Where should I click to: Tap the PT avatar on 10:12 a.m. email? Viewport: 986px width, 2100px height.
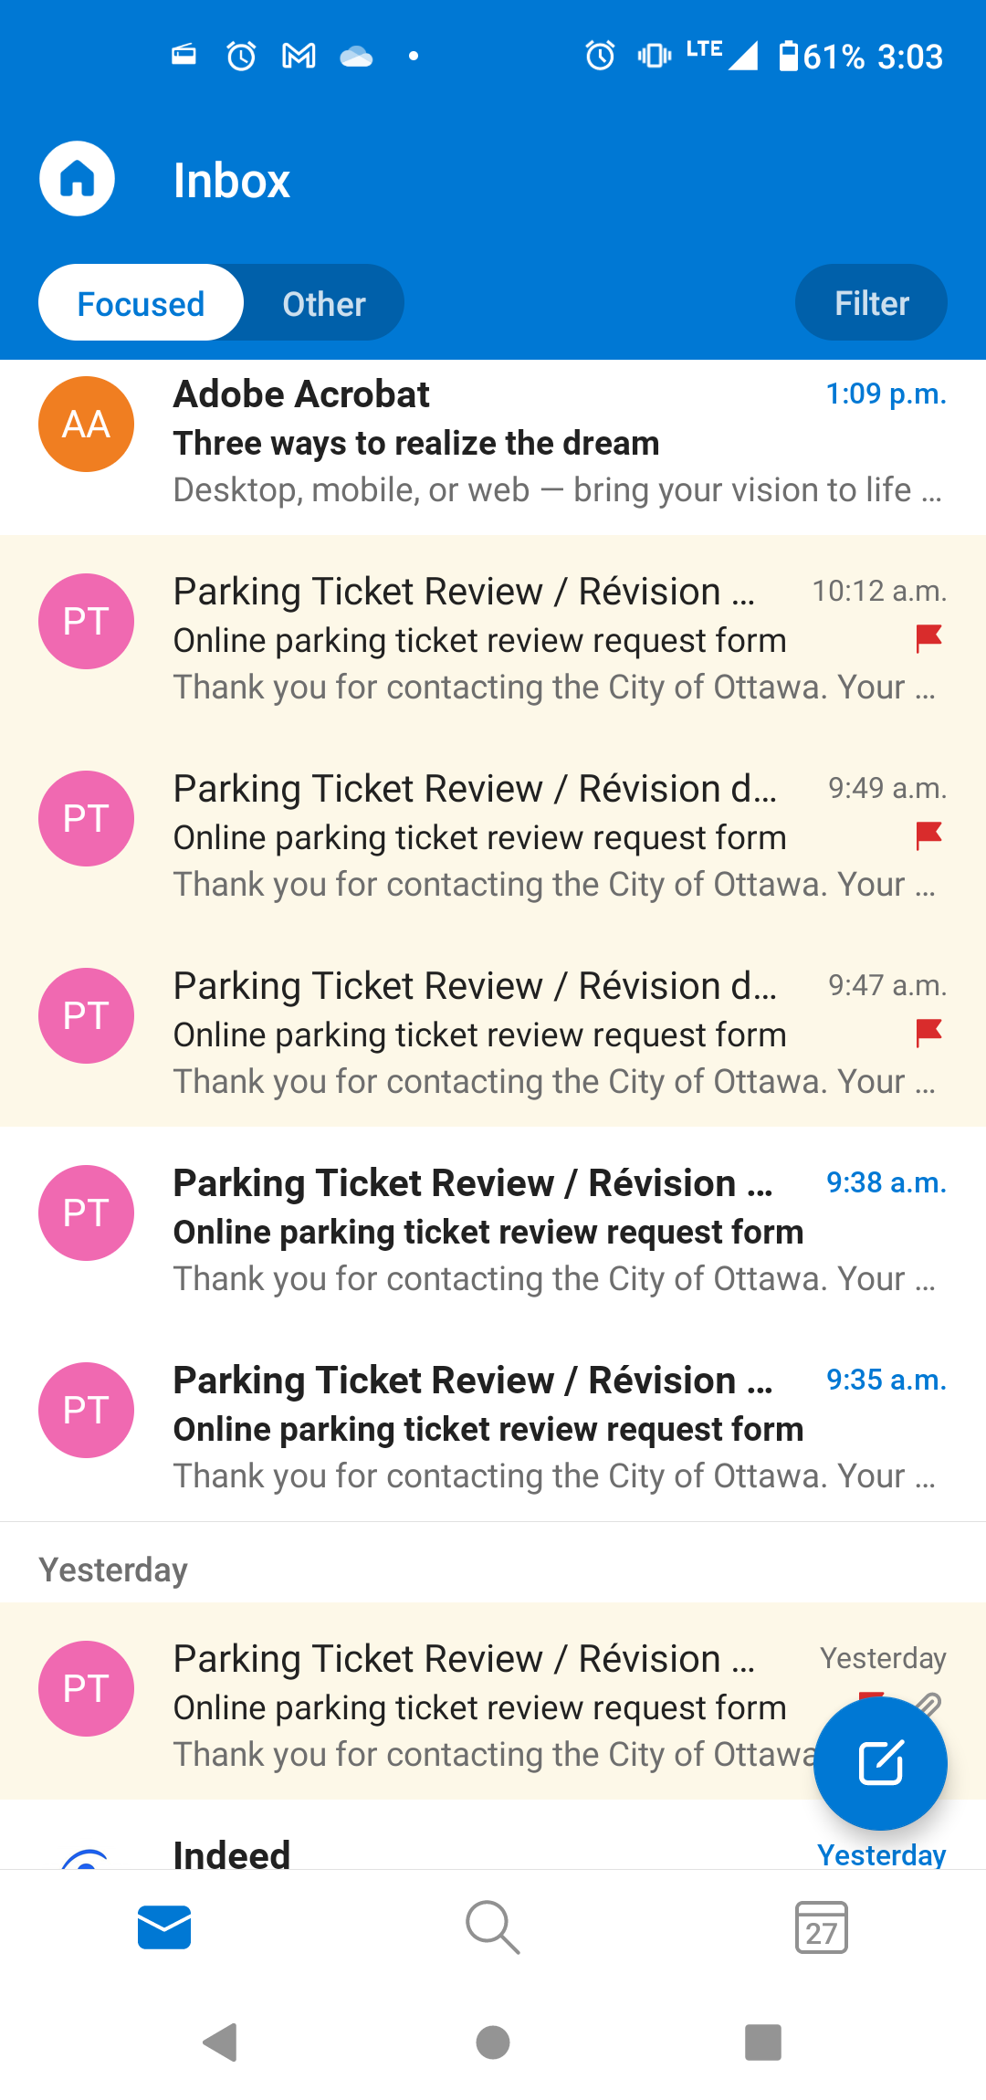coord(87,622)
